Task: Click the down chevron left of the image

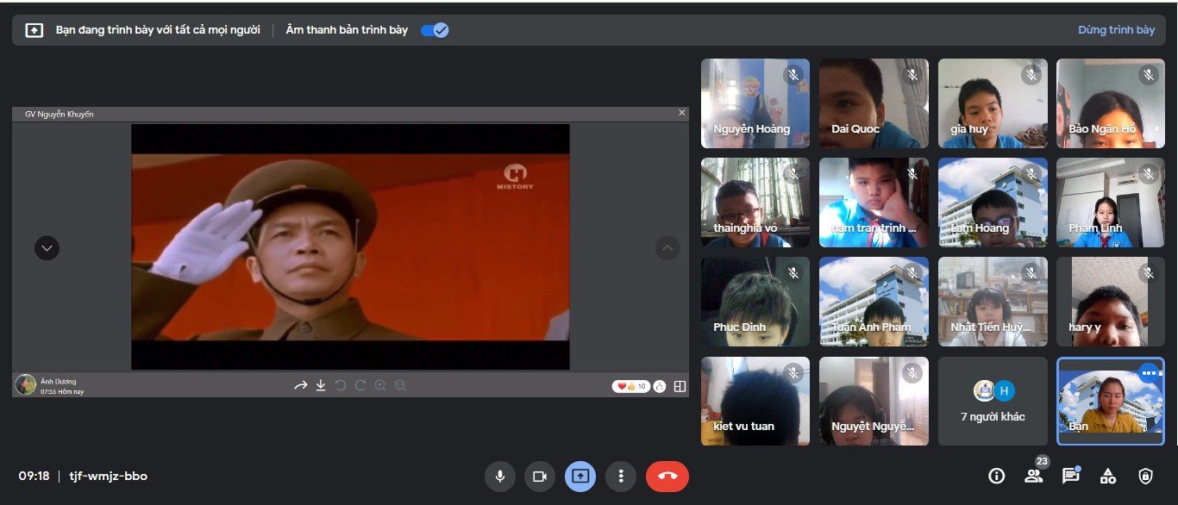Action: (47, 248)
